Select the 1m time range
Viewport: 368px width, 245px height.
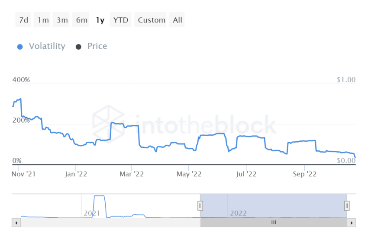click(43, 20)
